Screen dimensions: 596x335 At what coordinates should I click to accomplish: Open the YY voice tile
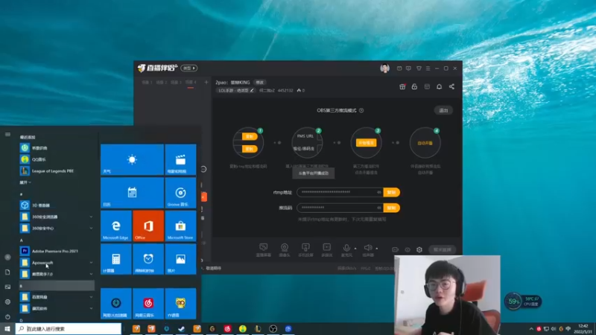click(x=180, y=304)
